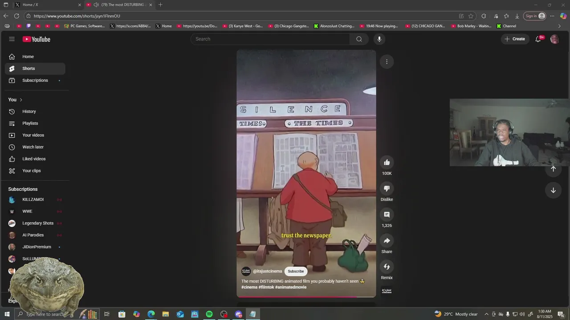Open Your clips
The image size is (570, 320).
[x=35, y=171]
